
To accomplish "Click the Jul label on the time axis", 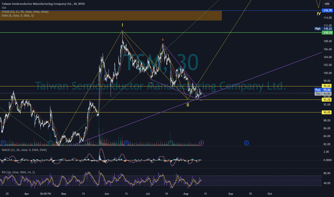I will pyautogui.click(x=147, y=194).
